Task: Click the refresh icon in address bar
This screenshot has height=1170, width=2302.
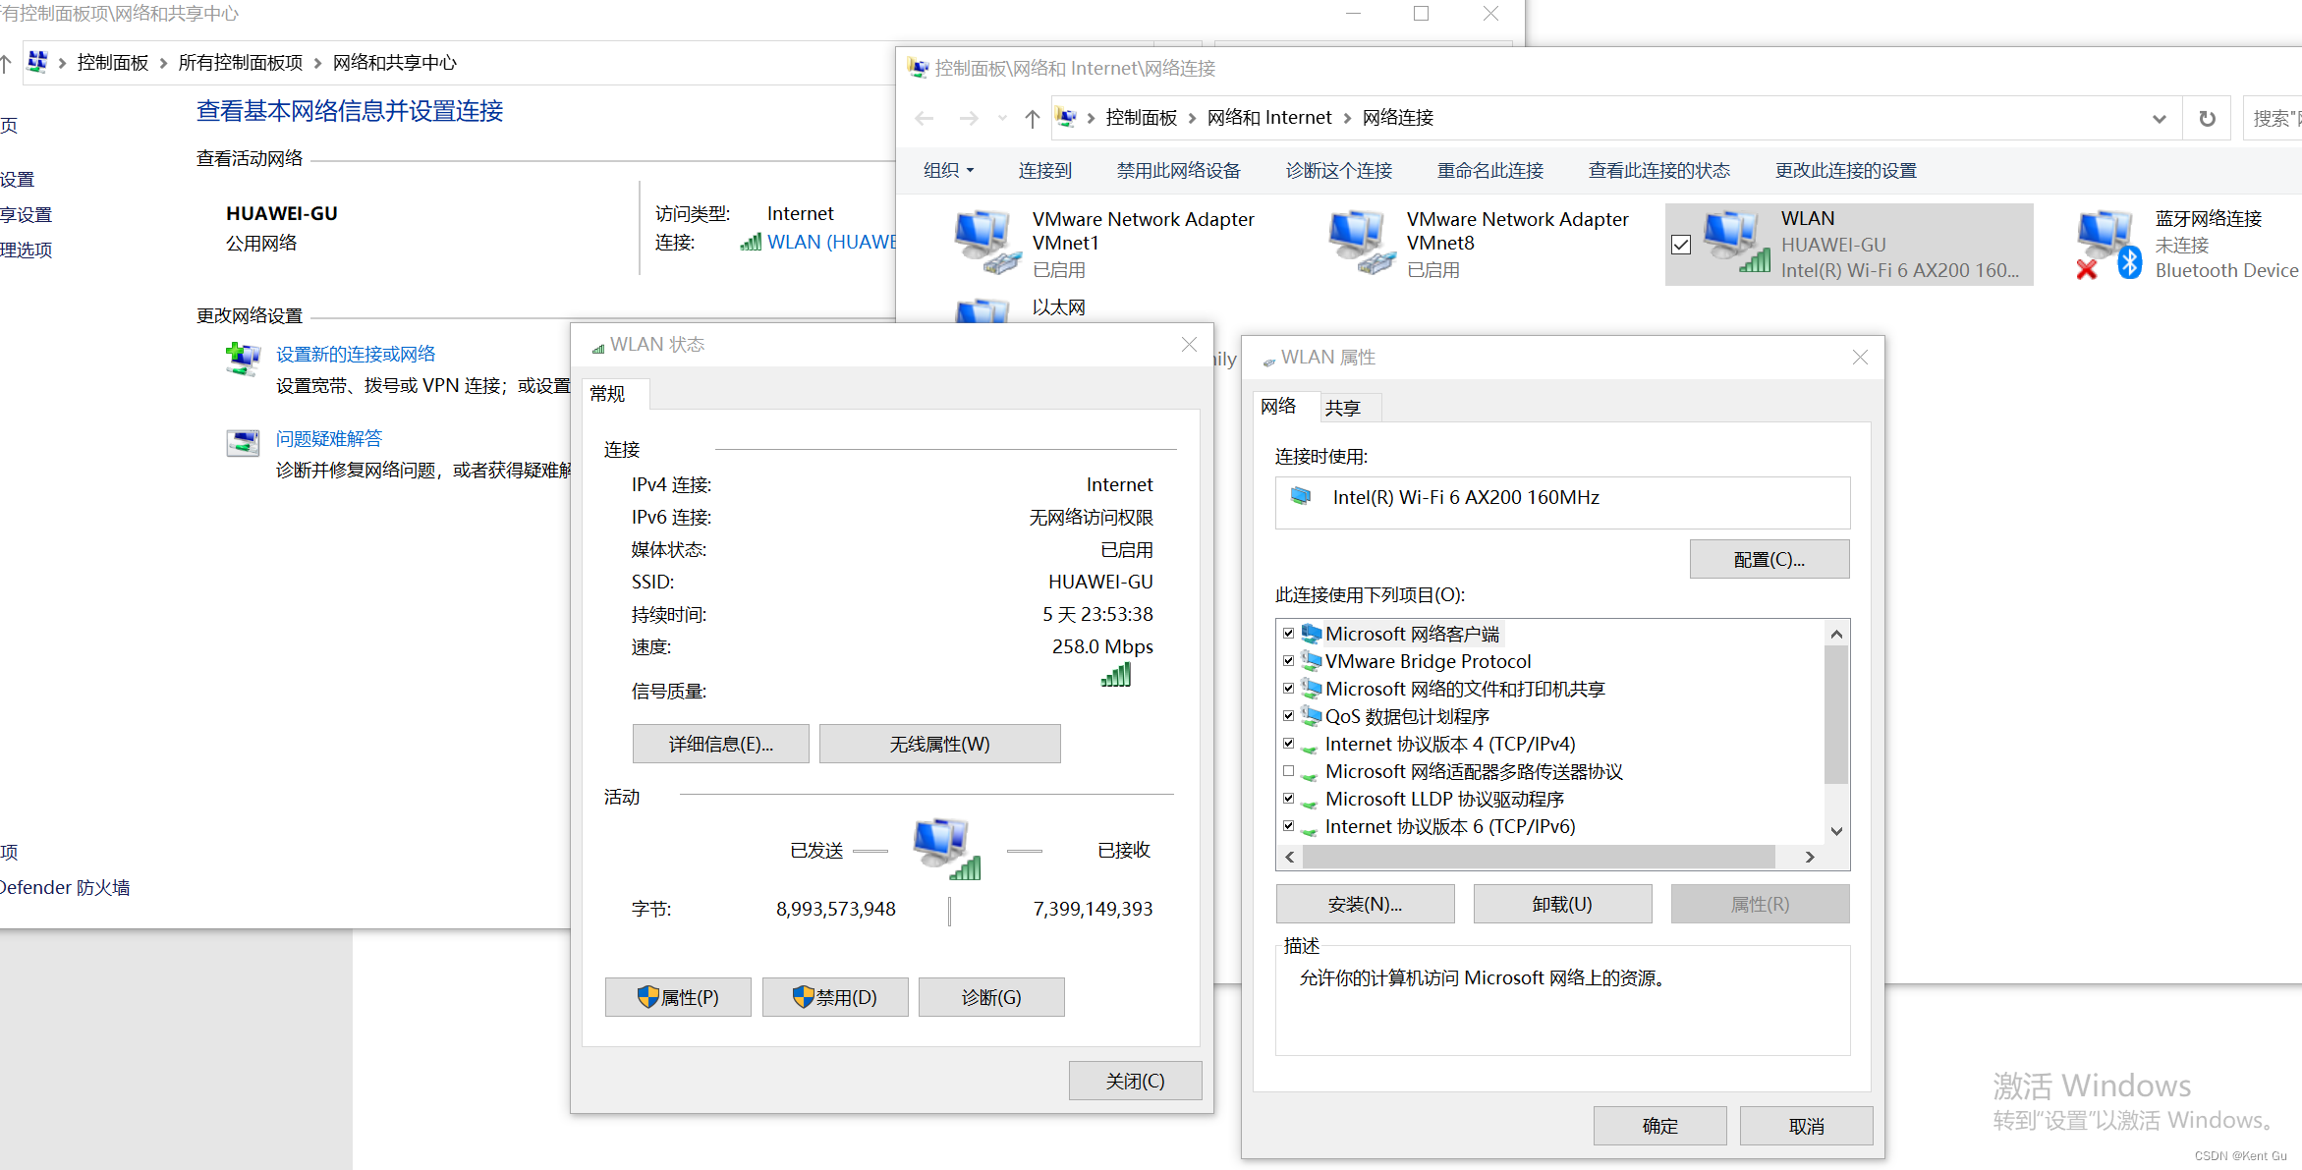Action: tap(2207, 119)
